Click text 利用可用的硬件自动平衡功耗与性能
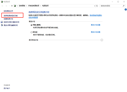This screenshot has width=127, height=92. pos(46,28)
